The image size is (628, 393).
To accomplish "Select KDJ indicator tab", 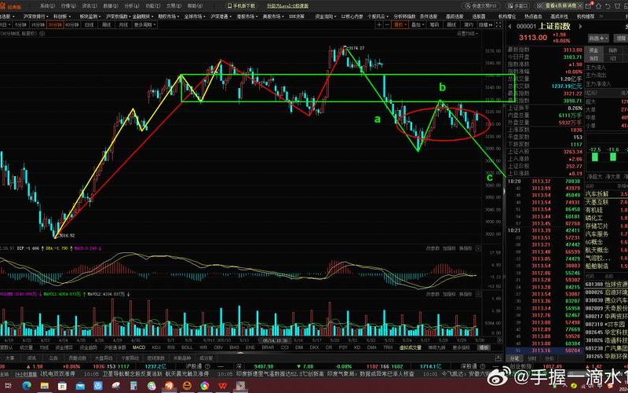I will point(156,347).
